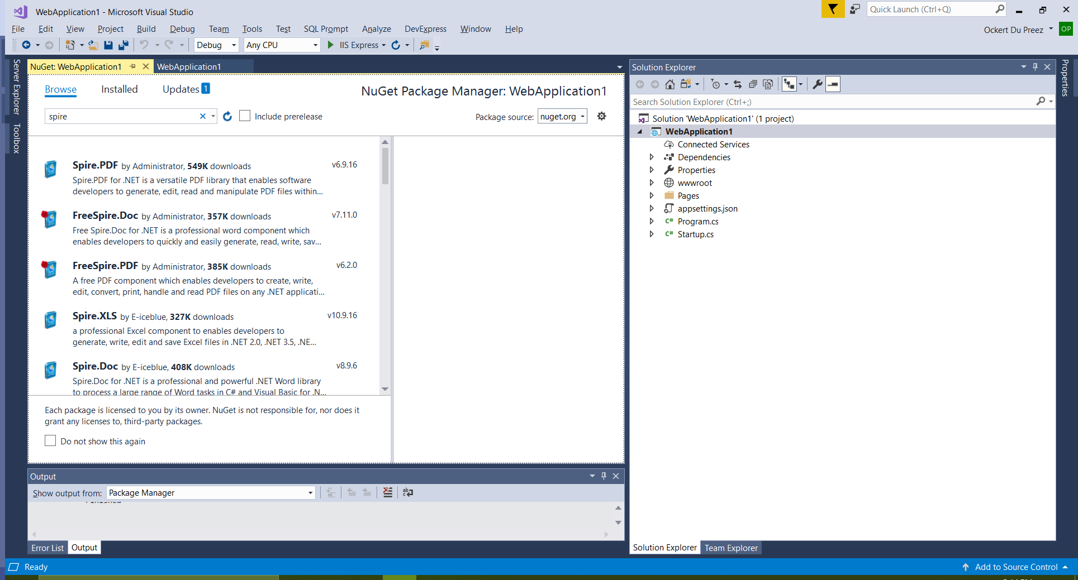This screenshot has height=580, width=1078.
Task: Navigate backward using the toolbar back arrow
Action: [x=26, y=45]
